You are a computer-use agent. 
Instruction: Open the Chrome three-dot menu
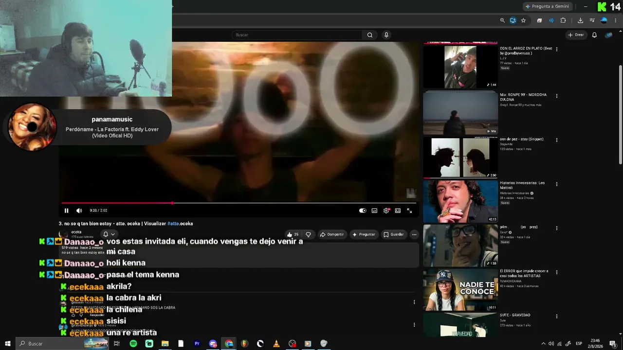point(616,20)
